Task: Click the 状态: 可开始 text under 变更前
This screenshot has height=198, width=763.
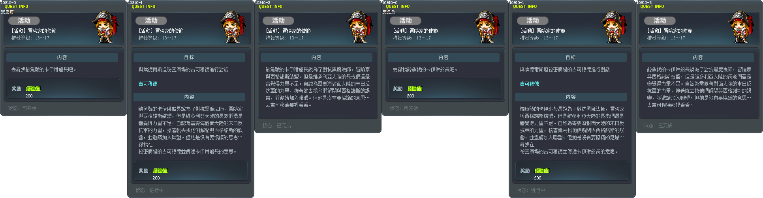Action: pyautogui.click(x=23, y=108)
